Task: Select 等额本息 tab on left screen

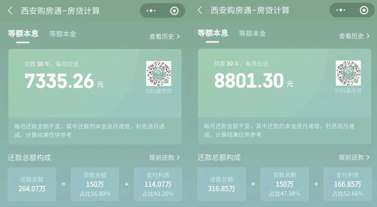Action: pos(23,33)
